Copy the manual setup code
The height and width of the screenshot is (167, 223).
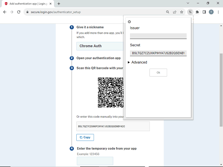coord(85,137)
